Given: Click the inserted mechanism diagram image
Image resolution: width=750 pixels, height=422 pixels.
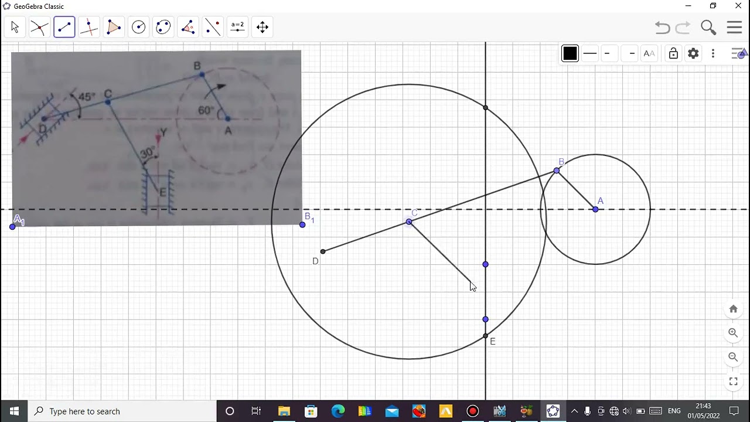Looking at the screenshot, I should pyautogui.click(x=156, y=138).
